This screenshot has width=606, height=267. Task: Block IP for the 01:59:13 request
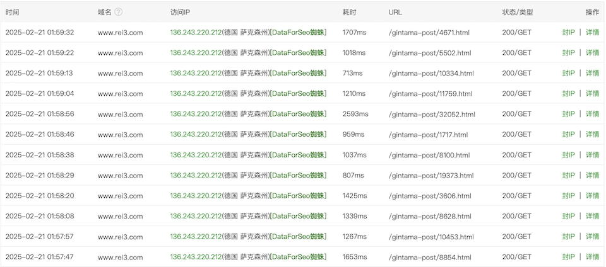pyautogui.click(x=568, y=73)
